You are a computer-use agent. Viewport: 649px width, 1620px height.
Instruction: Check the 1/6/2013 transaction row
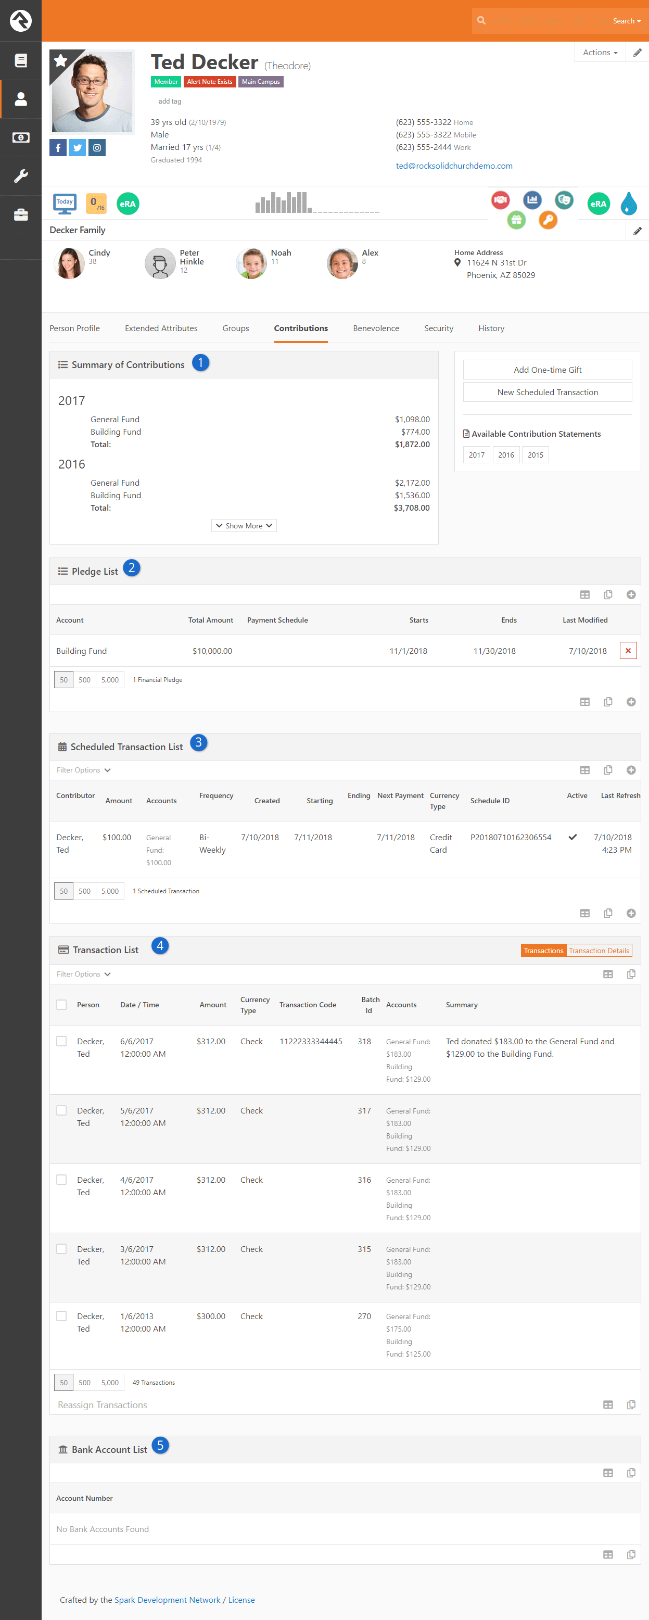pos(61,1315)
